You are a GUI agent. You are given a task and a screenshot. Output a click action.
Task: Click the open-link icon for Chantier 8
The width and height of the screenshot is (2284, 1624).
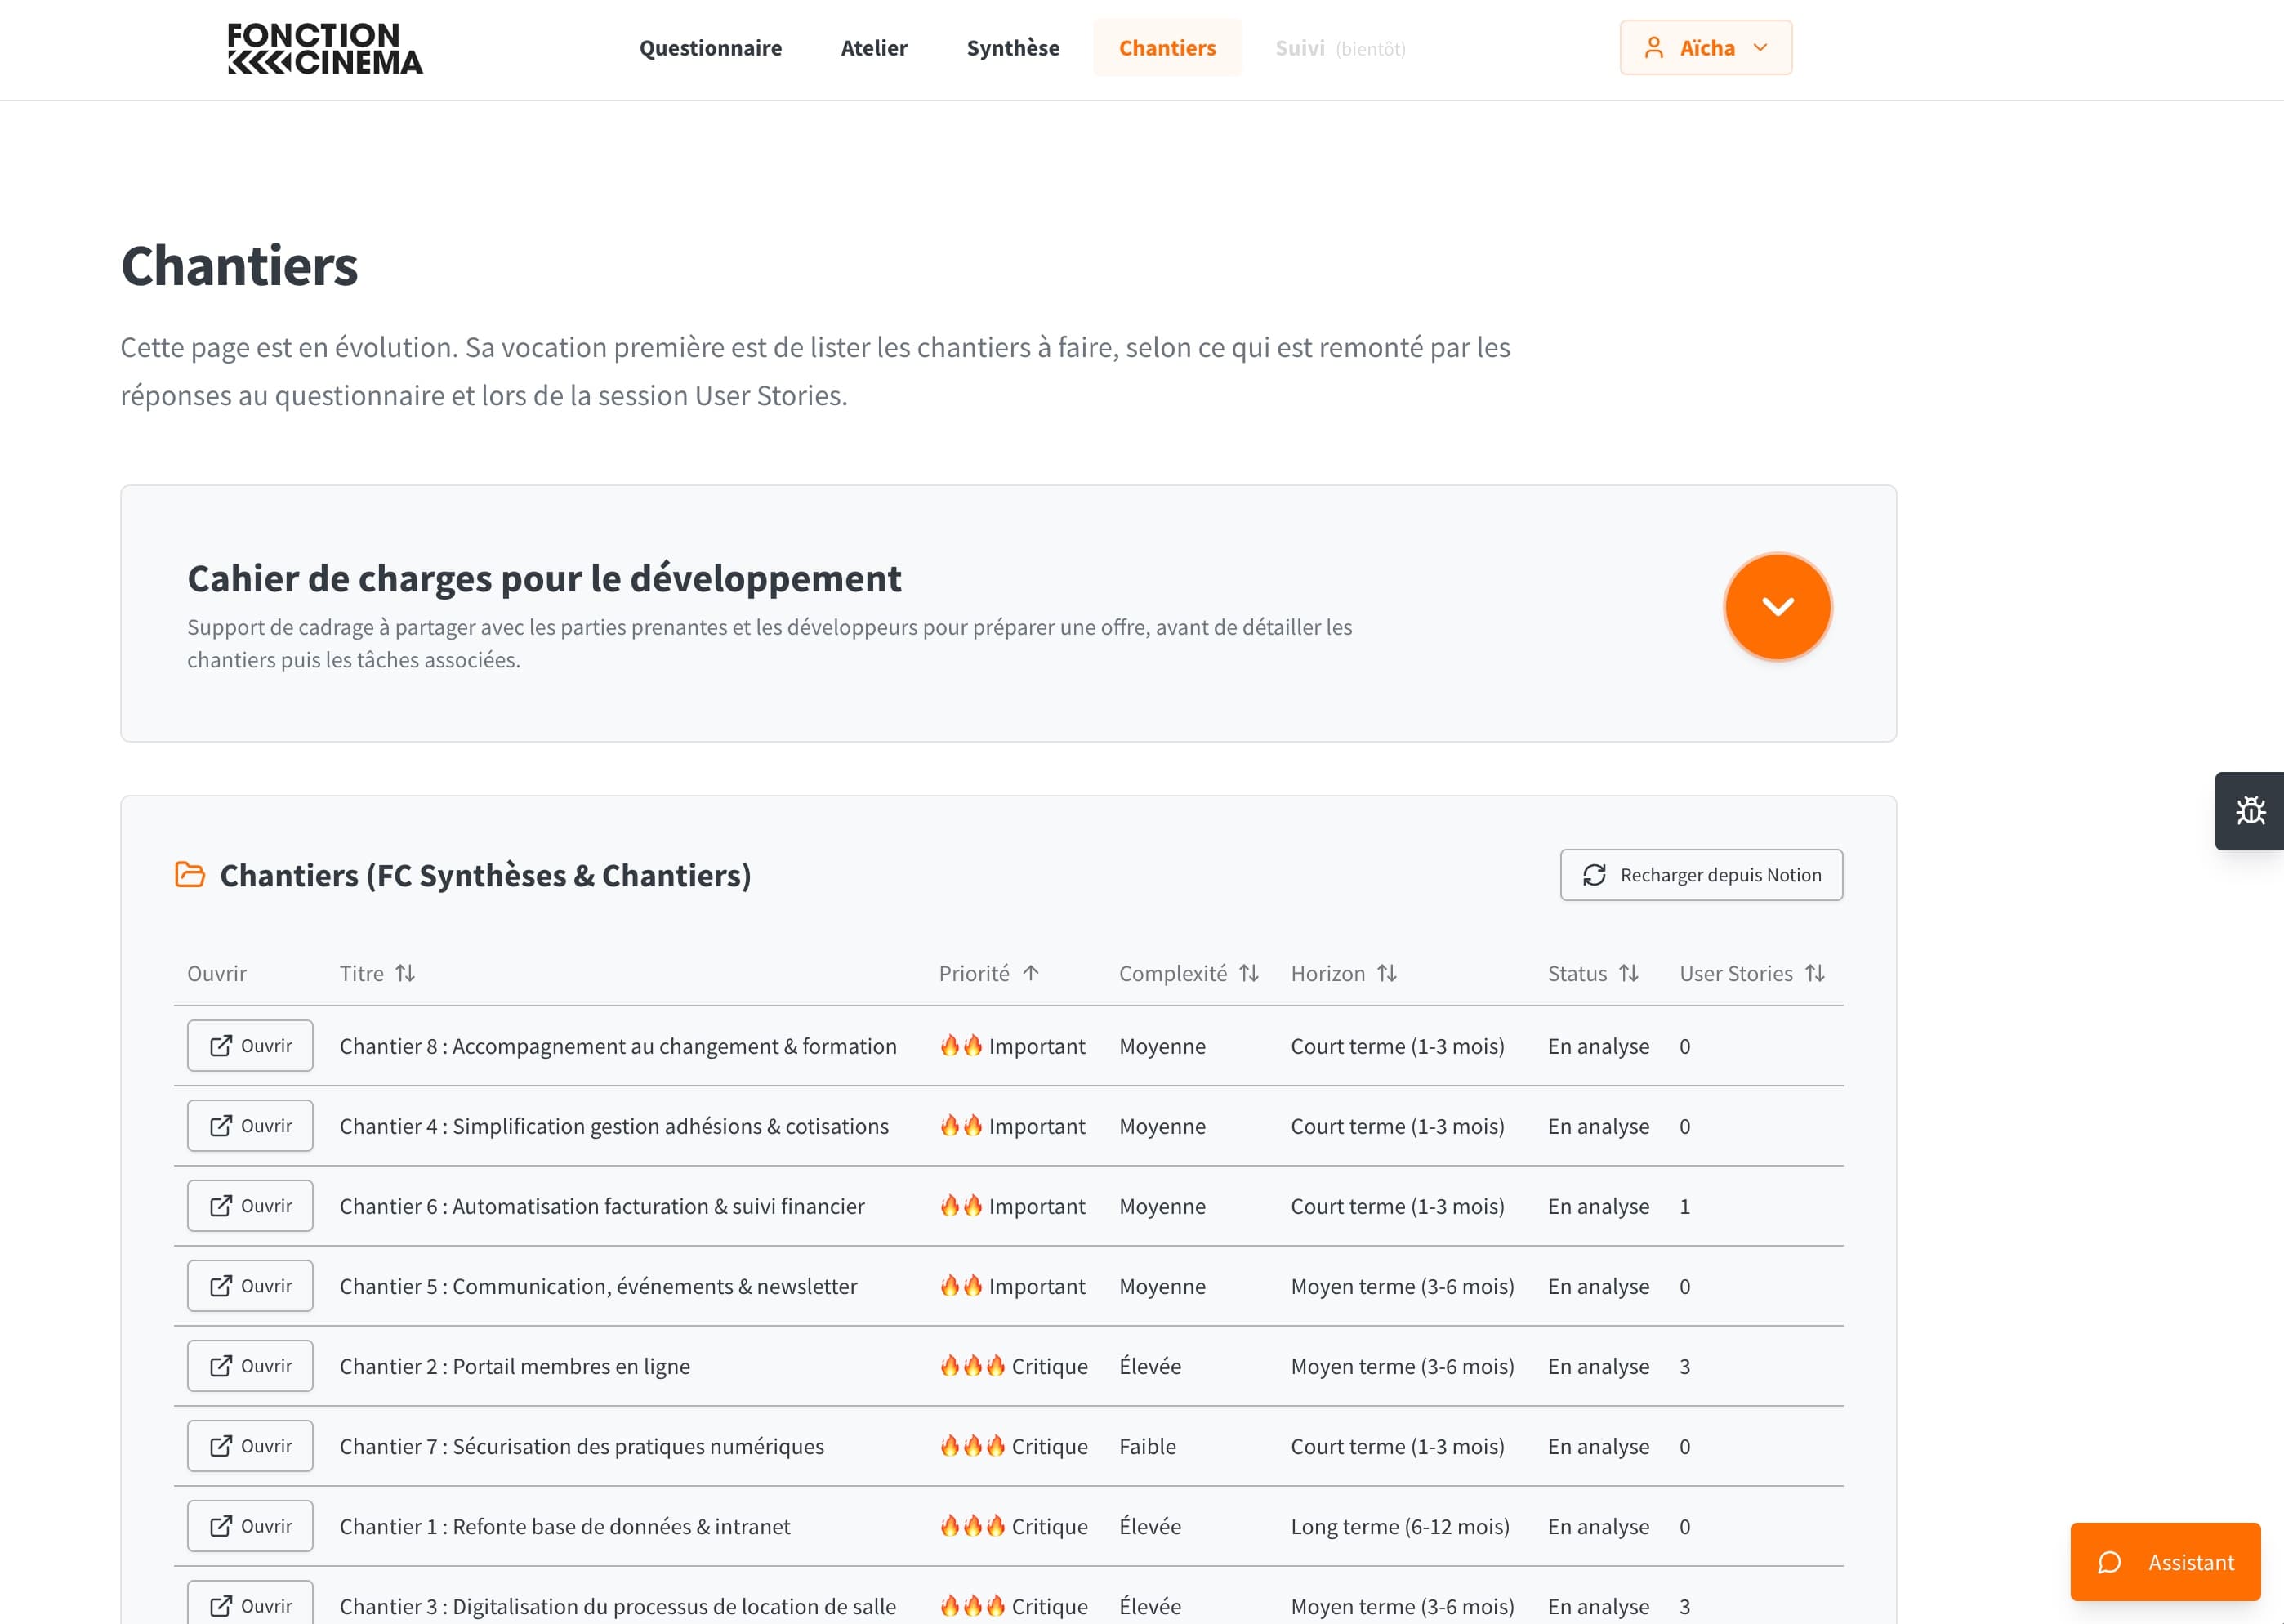(x=221, y=1046)
